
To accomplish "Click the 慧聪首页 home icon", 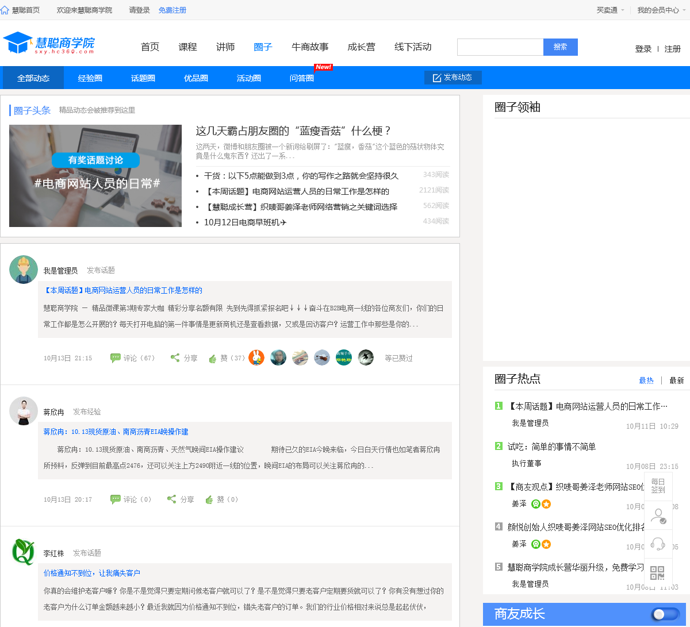I will tap(5, 10).
